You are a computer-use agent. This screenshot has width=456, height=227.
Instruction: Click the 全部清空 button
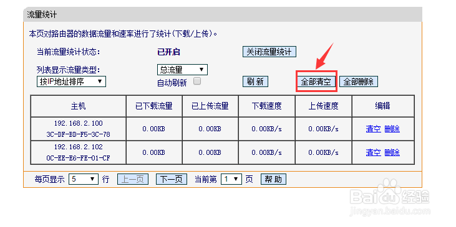click(x=316, y=81)
